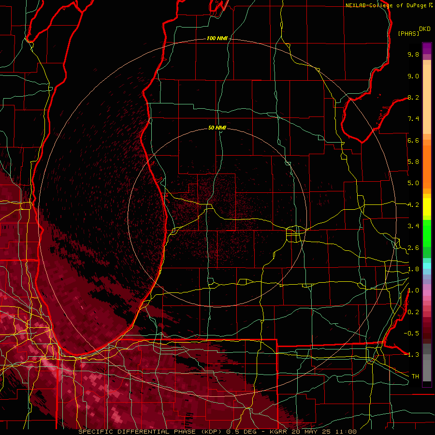Click the TH label at the scale bottom
435x435 pixels.
[x=415, y=377]
